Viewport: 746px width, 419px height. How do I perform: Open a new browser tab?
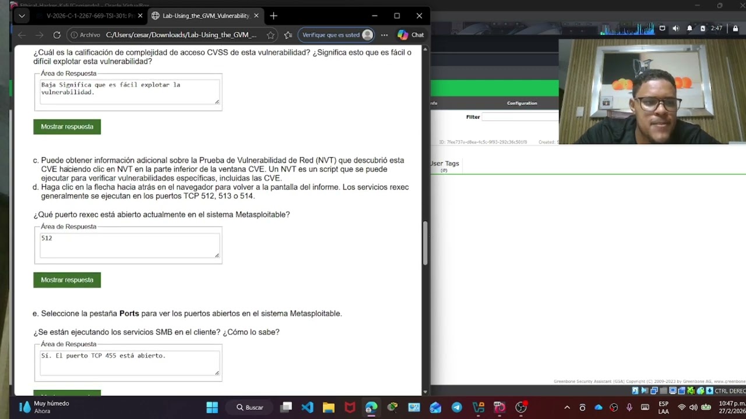point(273,16)
